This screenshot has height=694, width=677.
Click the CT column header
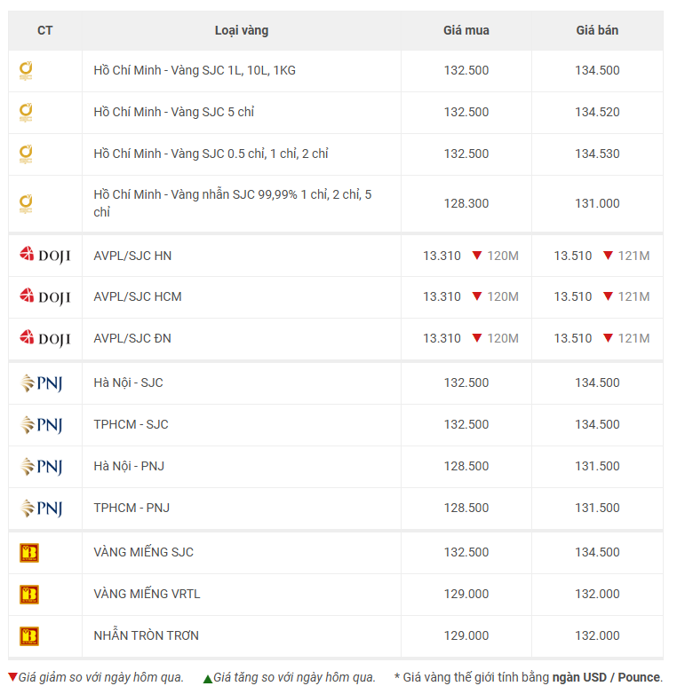click(44, 30)
